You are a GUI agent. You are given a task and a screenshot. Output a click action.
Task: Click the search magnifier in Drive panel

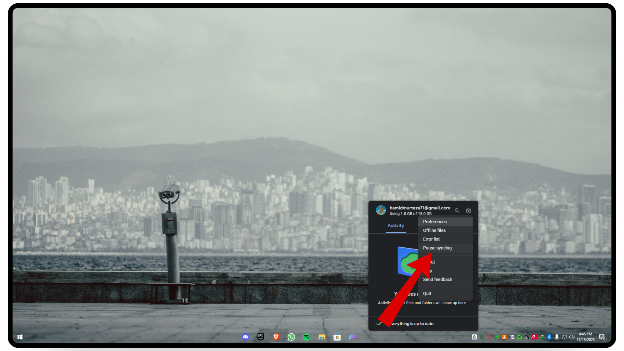pyautogui.click(x=457, y=211)
